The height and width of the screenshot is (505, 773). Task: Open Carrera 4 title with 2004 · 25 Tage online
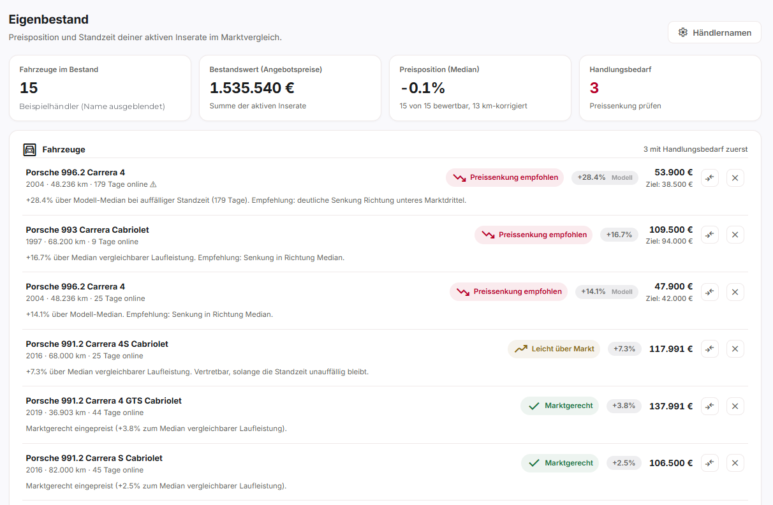[x=75, y=286]
